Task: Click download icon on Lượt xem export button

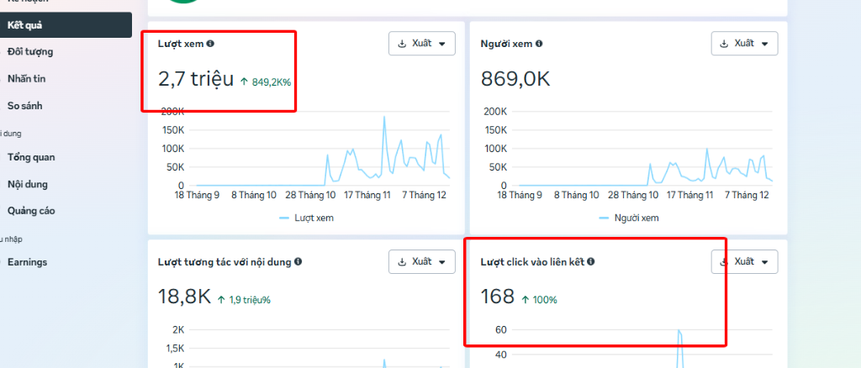Action: (x=402, y=44)
